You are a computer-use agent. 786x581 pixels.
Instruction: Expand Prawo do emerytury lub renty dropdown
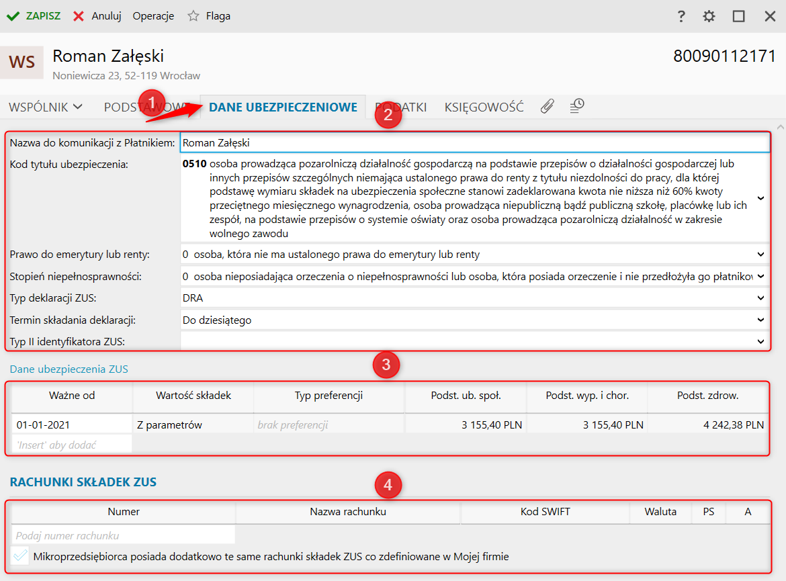pos(760,254)
